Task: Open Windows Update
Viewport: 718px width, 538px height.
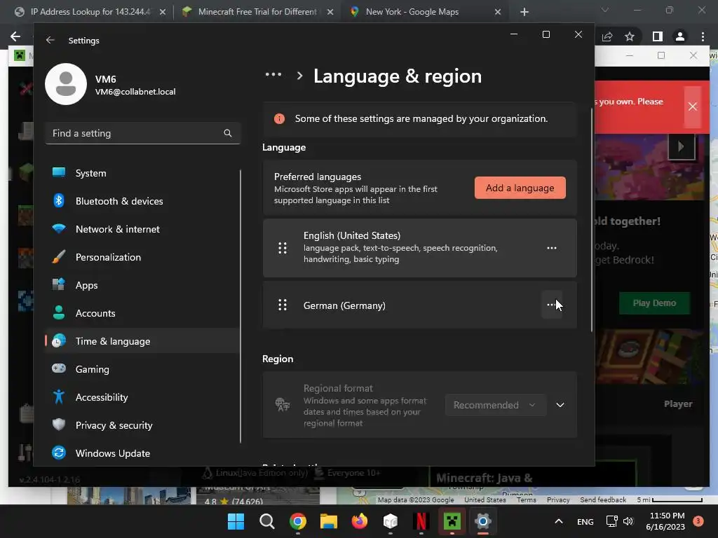Action: coord(142,453)
